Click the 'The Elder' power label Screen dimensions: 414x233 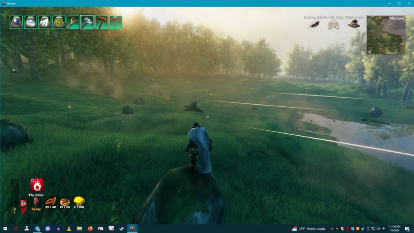pos(36,195)
